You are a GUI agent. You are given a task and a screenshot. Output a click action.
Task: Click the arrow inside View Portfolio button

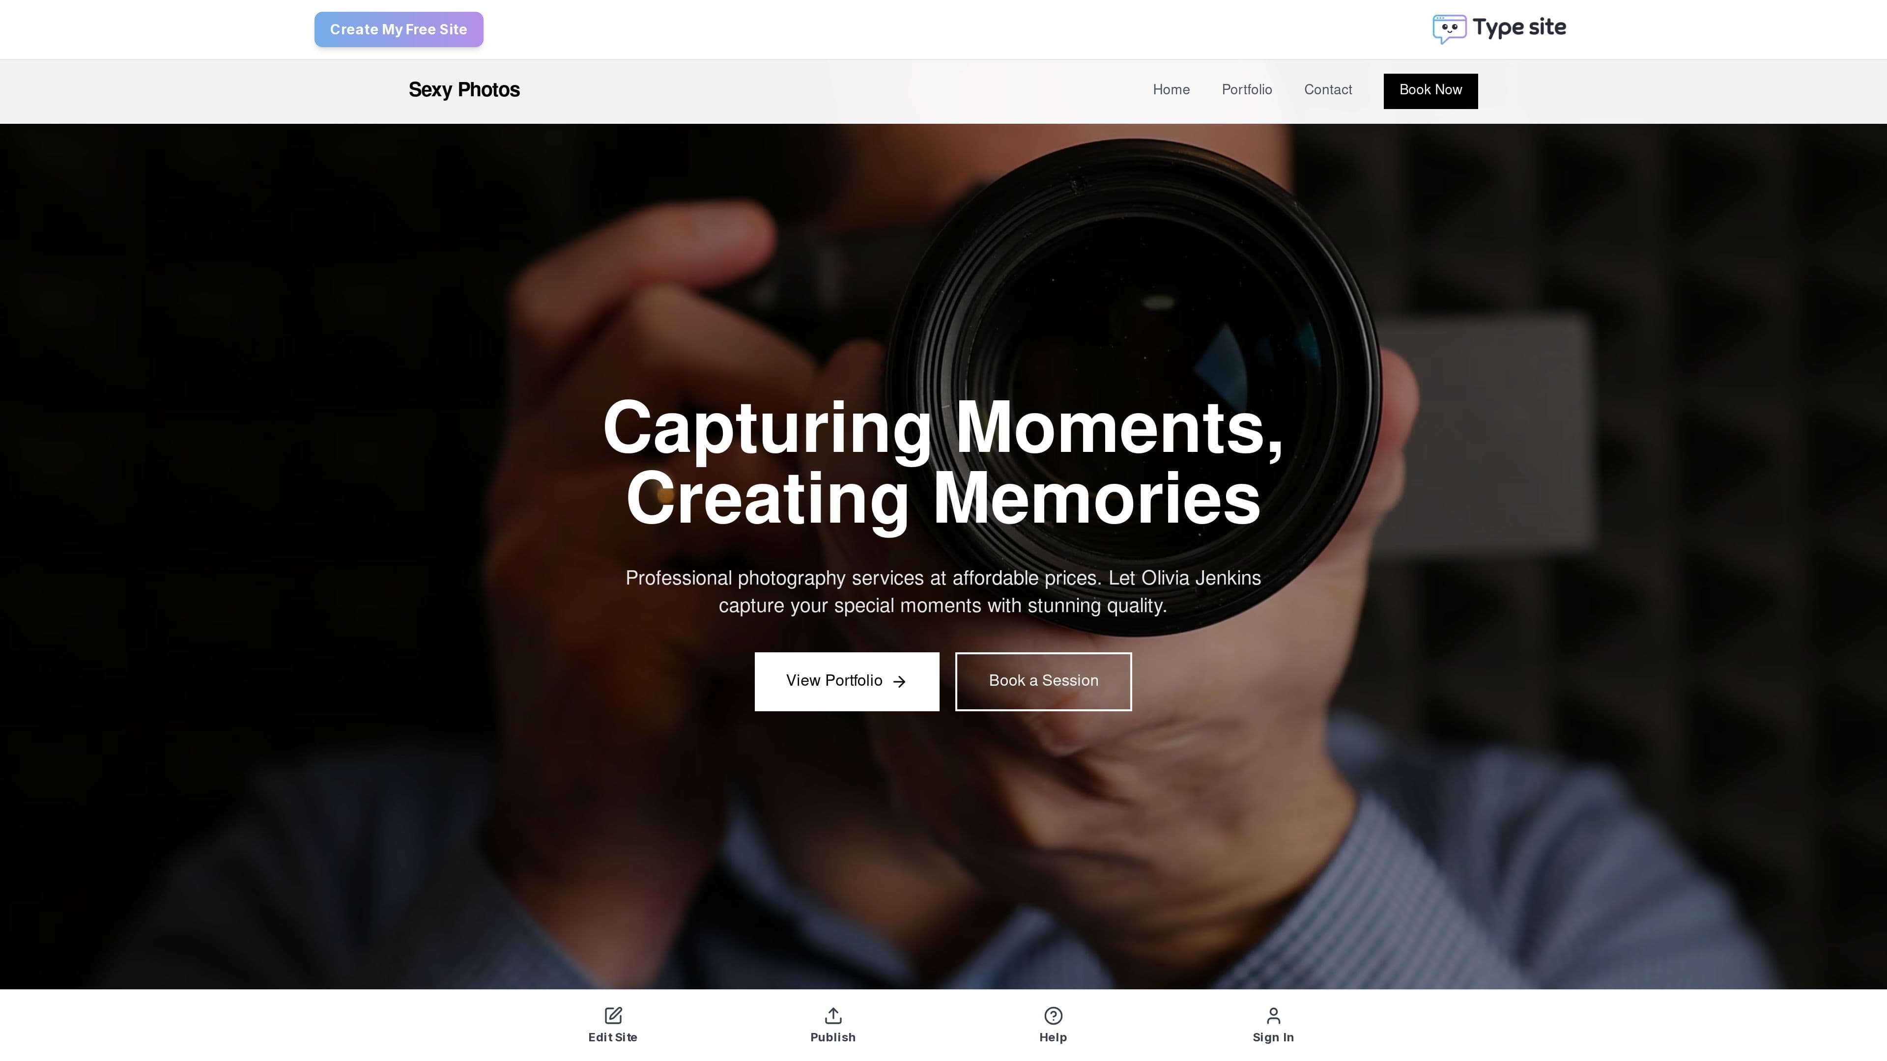coord(900,682)
